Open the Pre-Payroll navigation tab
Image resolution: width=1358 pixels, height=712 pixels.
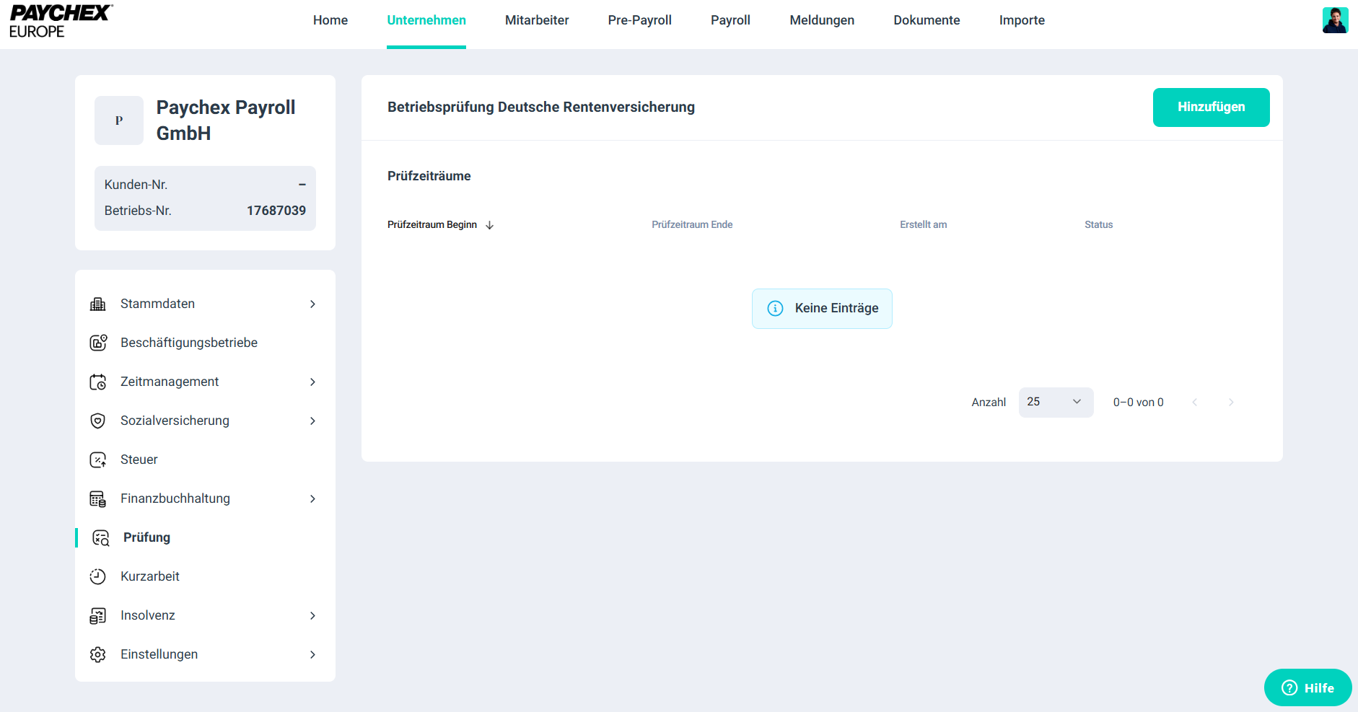pyautogui.click(x=639, y=20)
